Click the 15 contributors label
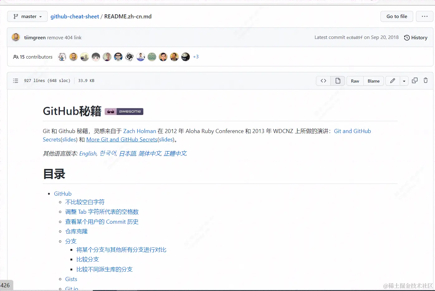This screenshot has height=291, width=435. pyautogui.click(x=33, y=57)
